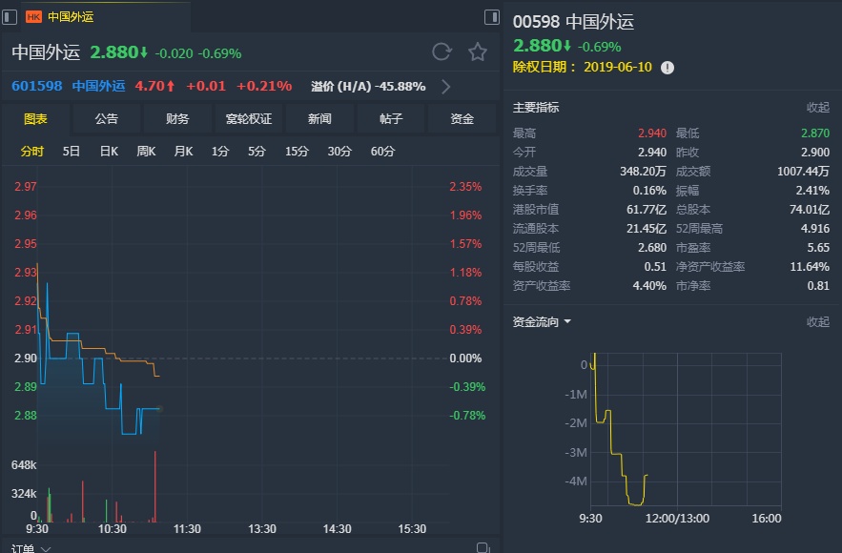Add 中国外运 to favorites star
Viewport: 842px width, 553px height.
(478, 52)
